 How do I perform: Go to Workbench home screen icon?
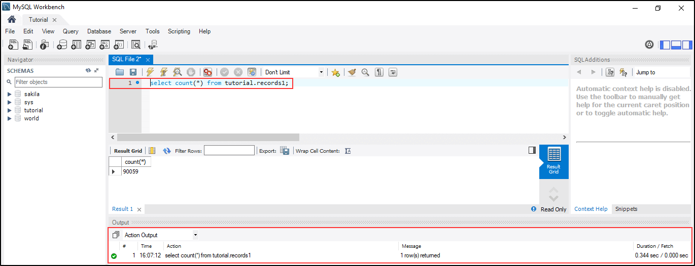12,20
